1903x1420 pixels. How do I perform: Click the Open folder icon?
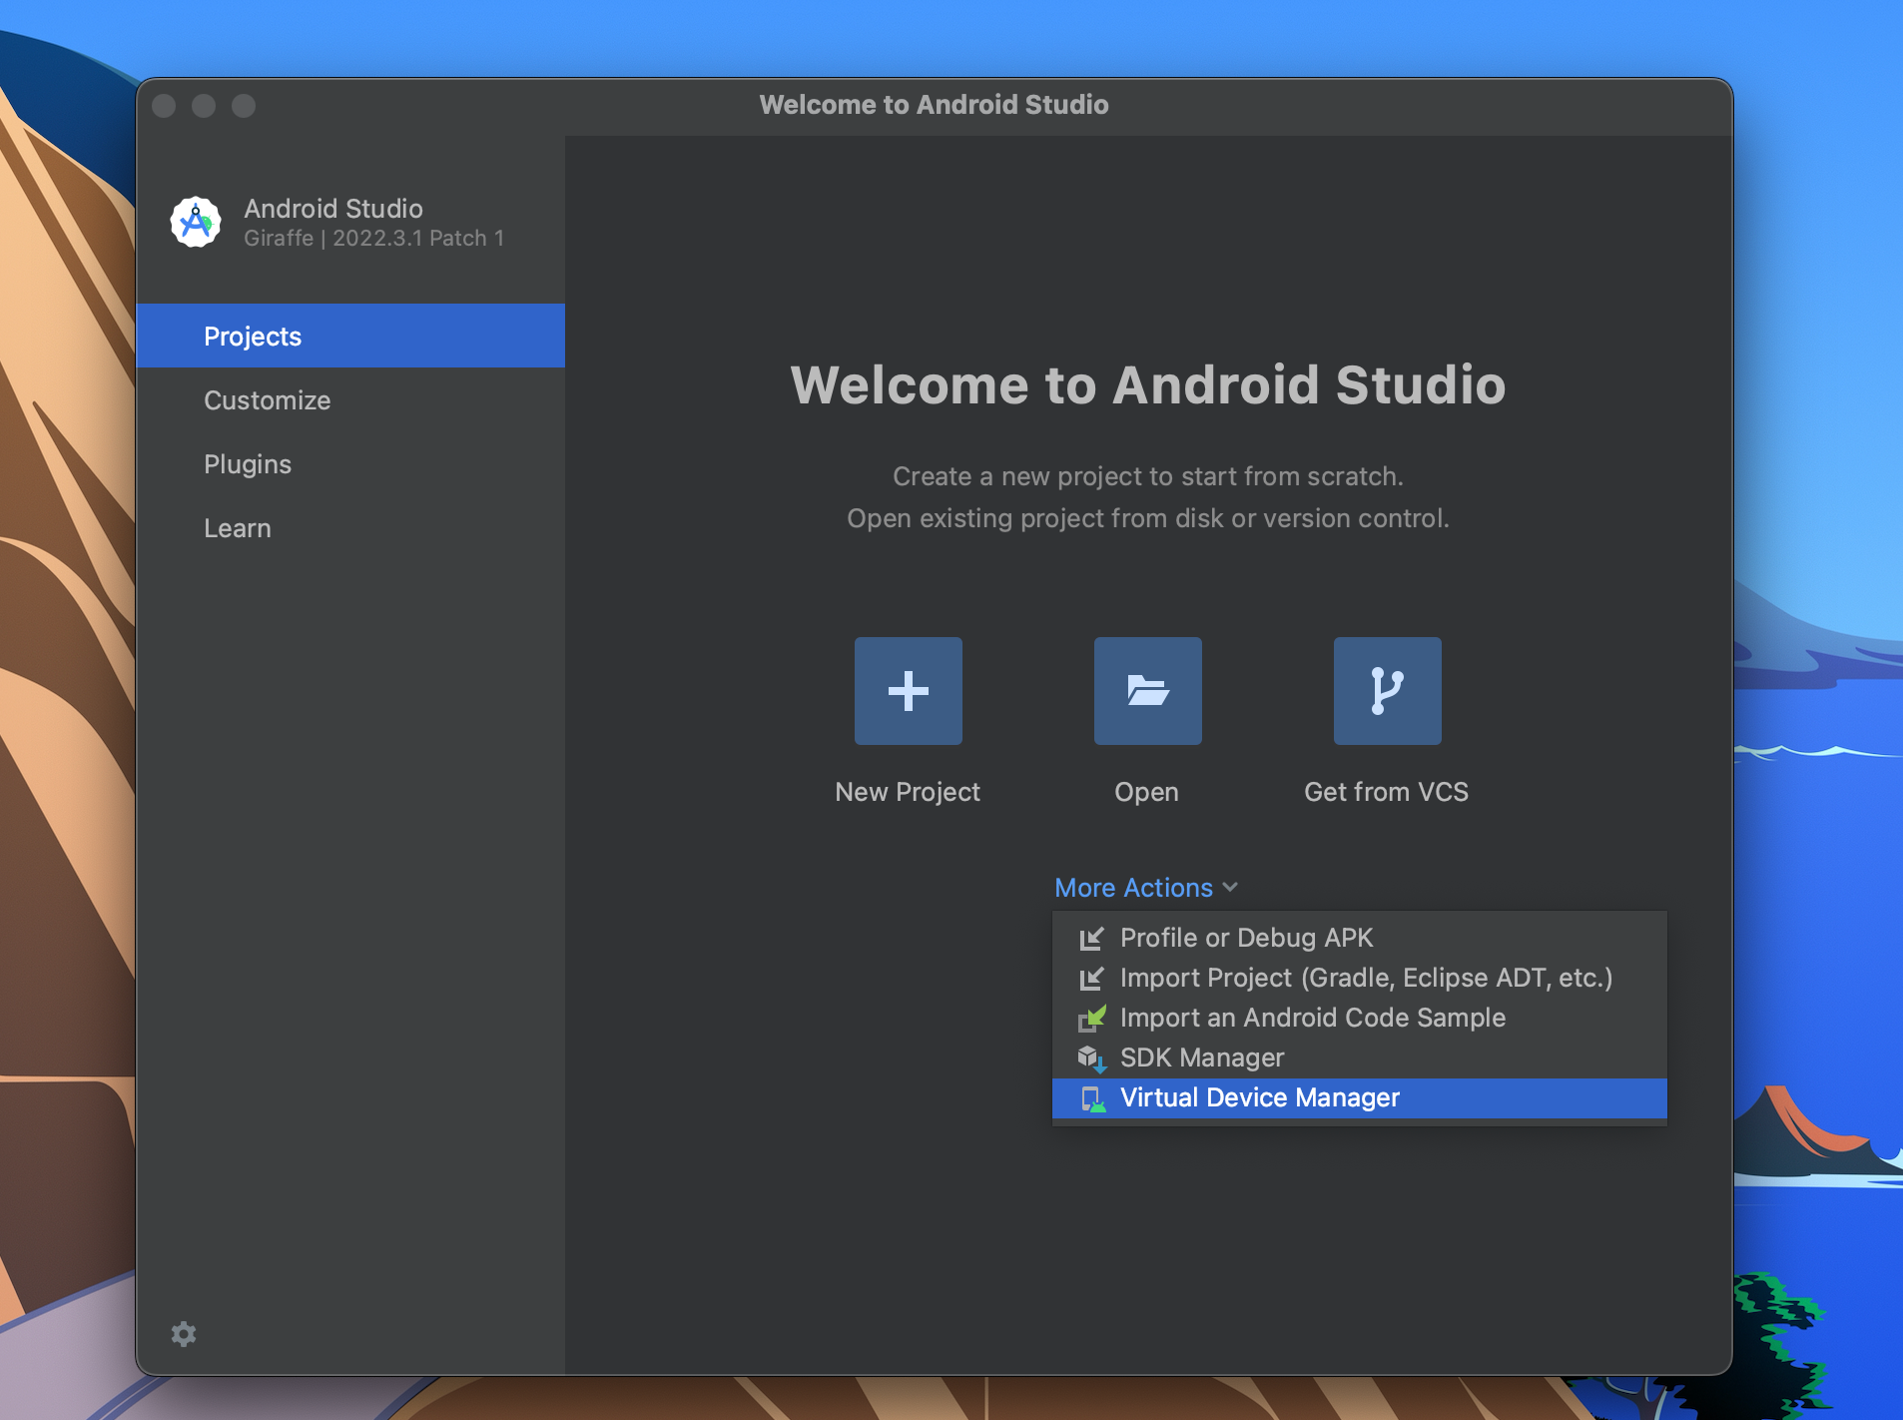[x=1147, y=690]
